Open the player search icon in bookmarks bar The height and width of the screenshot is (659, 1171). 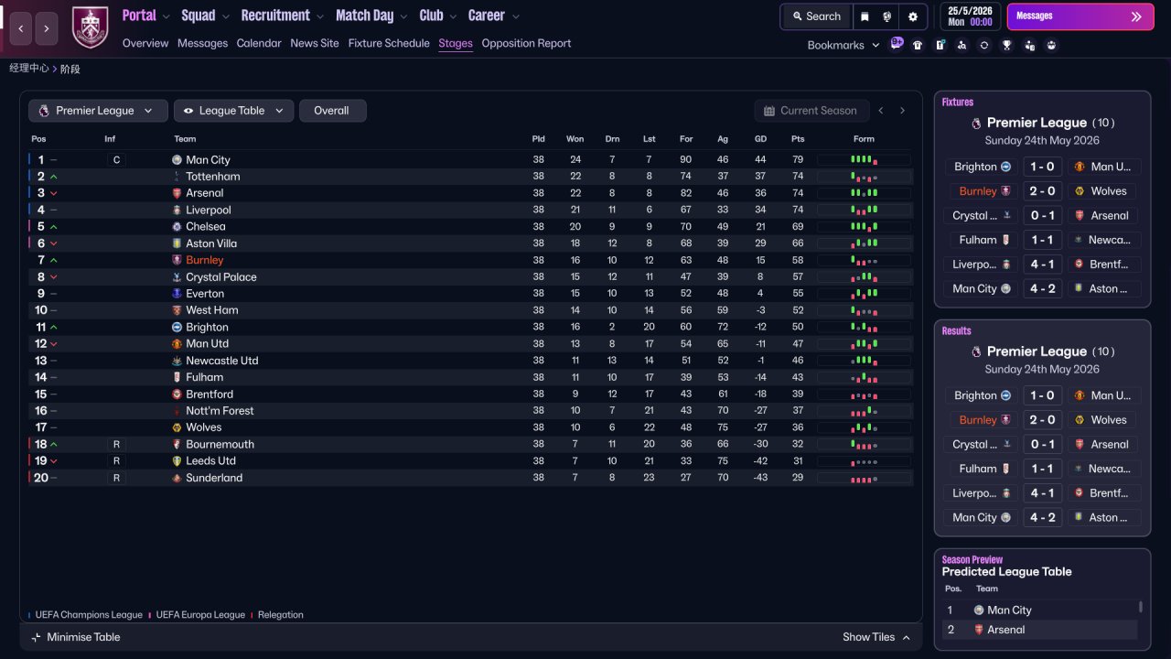[x=962, y=45]
